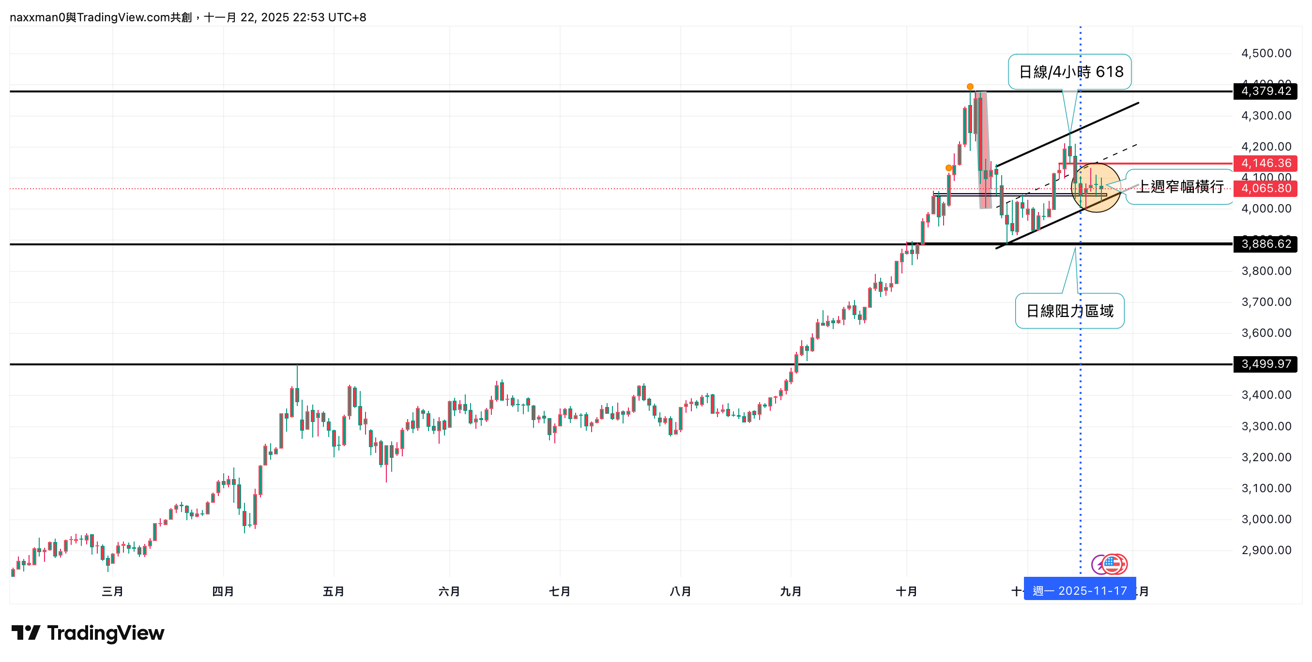Click the 4,379.42 price line label
The width and height of the screenshot is (1312, 662).
point(1266,91)
